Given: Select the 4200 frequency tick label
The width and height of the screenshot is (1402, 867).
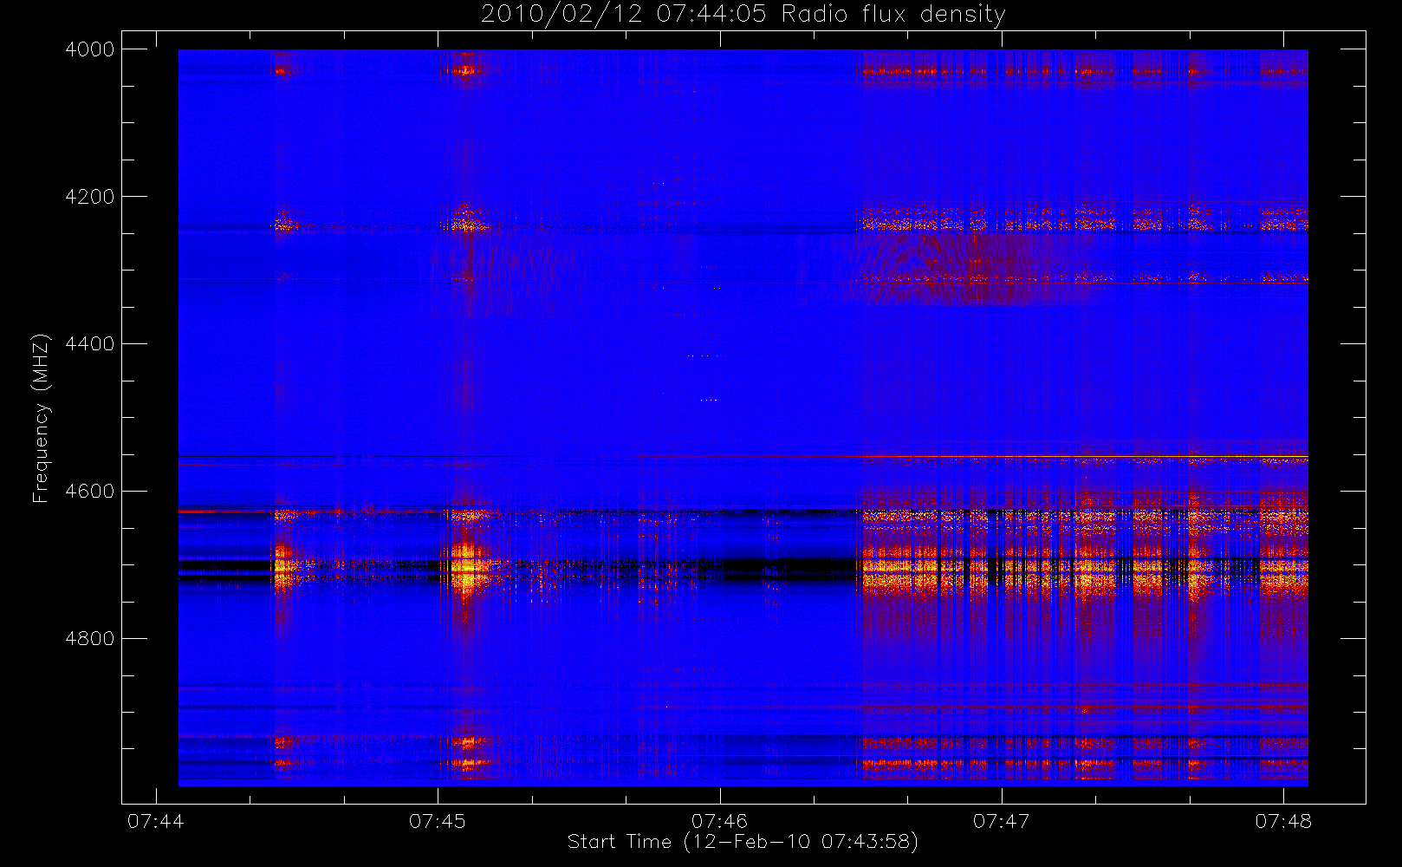Looking at the screenshot, I should point(90,197).
